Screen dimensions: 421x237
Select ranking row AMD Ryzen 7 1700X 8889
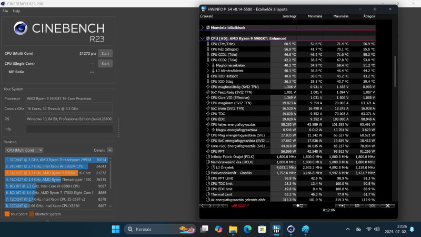(x=56, y=193)
